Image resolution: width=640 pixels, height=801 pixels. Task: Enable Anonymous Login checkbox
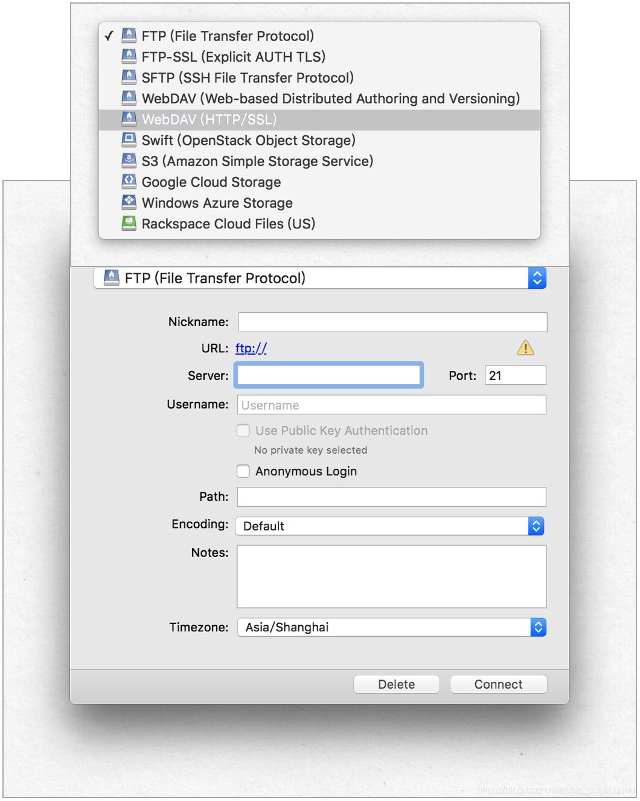[x=243, y=471]
